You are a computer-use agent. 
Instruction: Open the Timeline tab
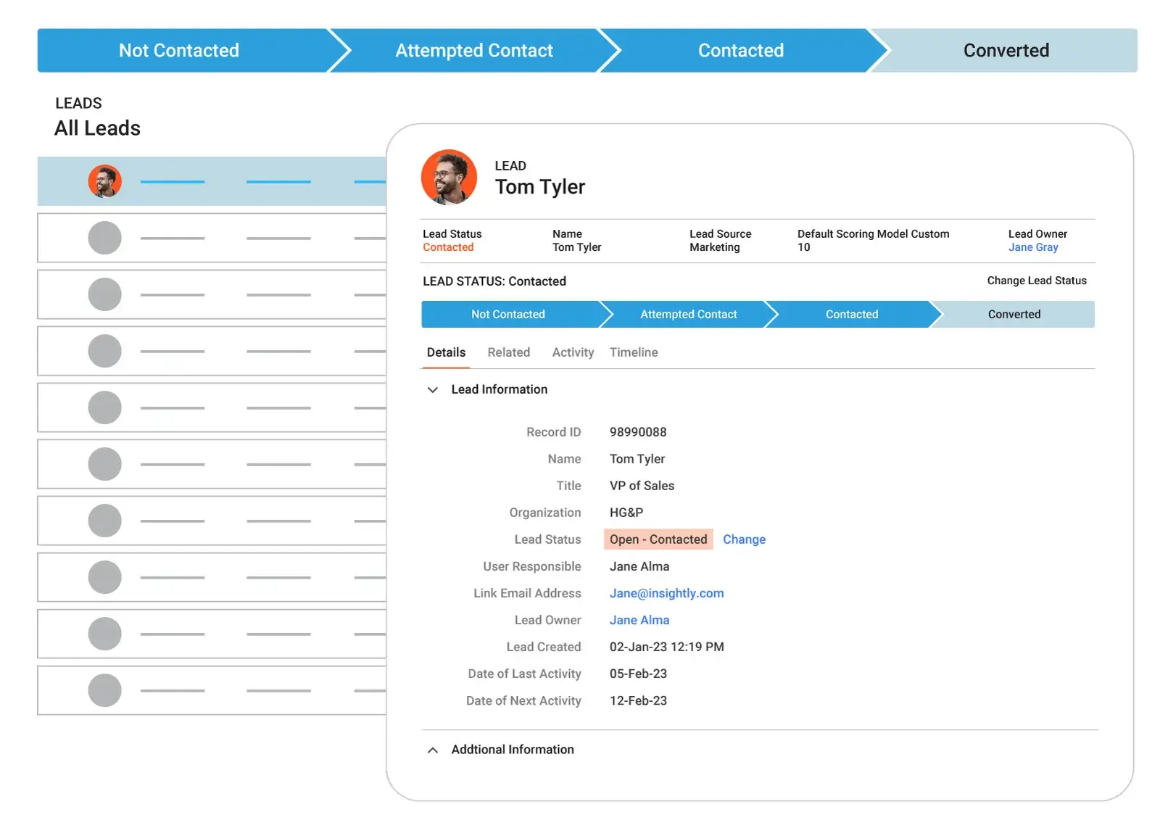(x=633, y=352)
